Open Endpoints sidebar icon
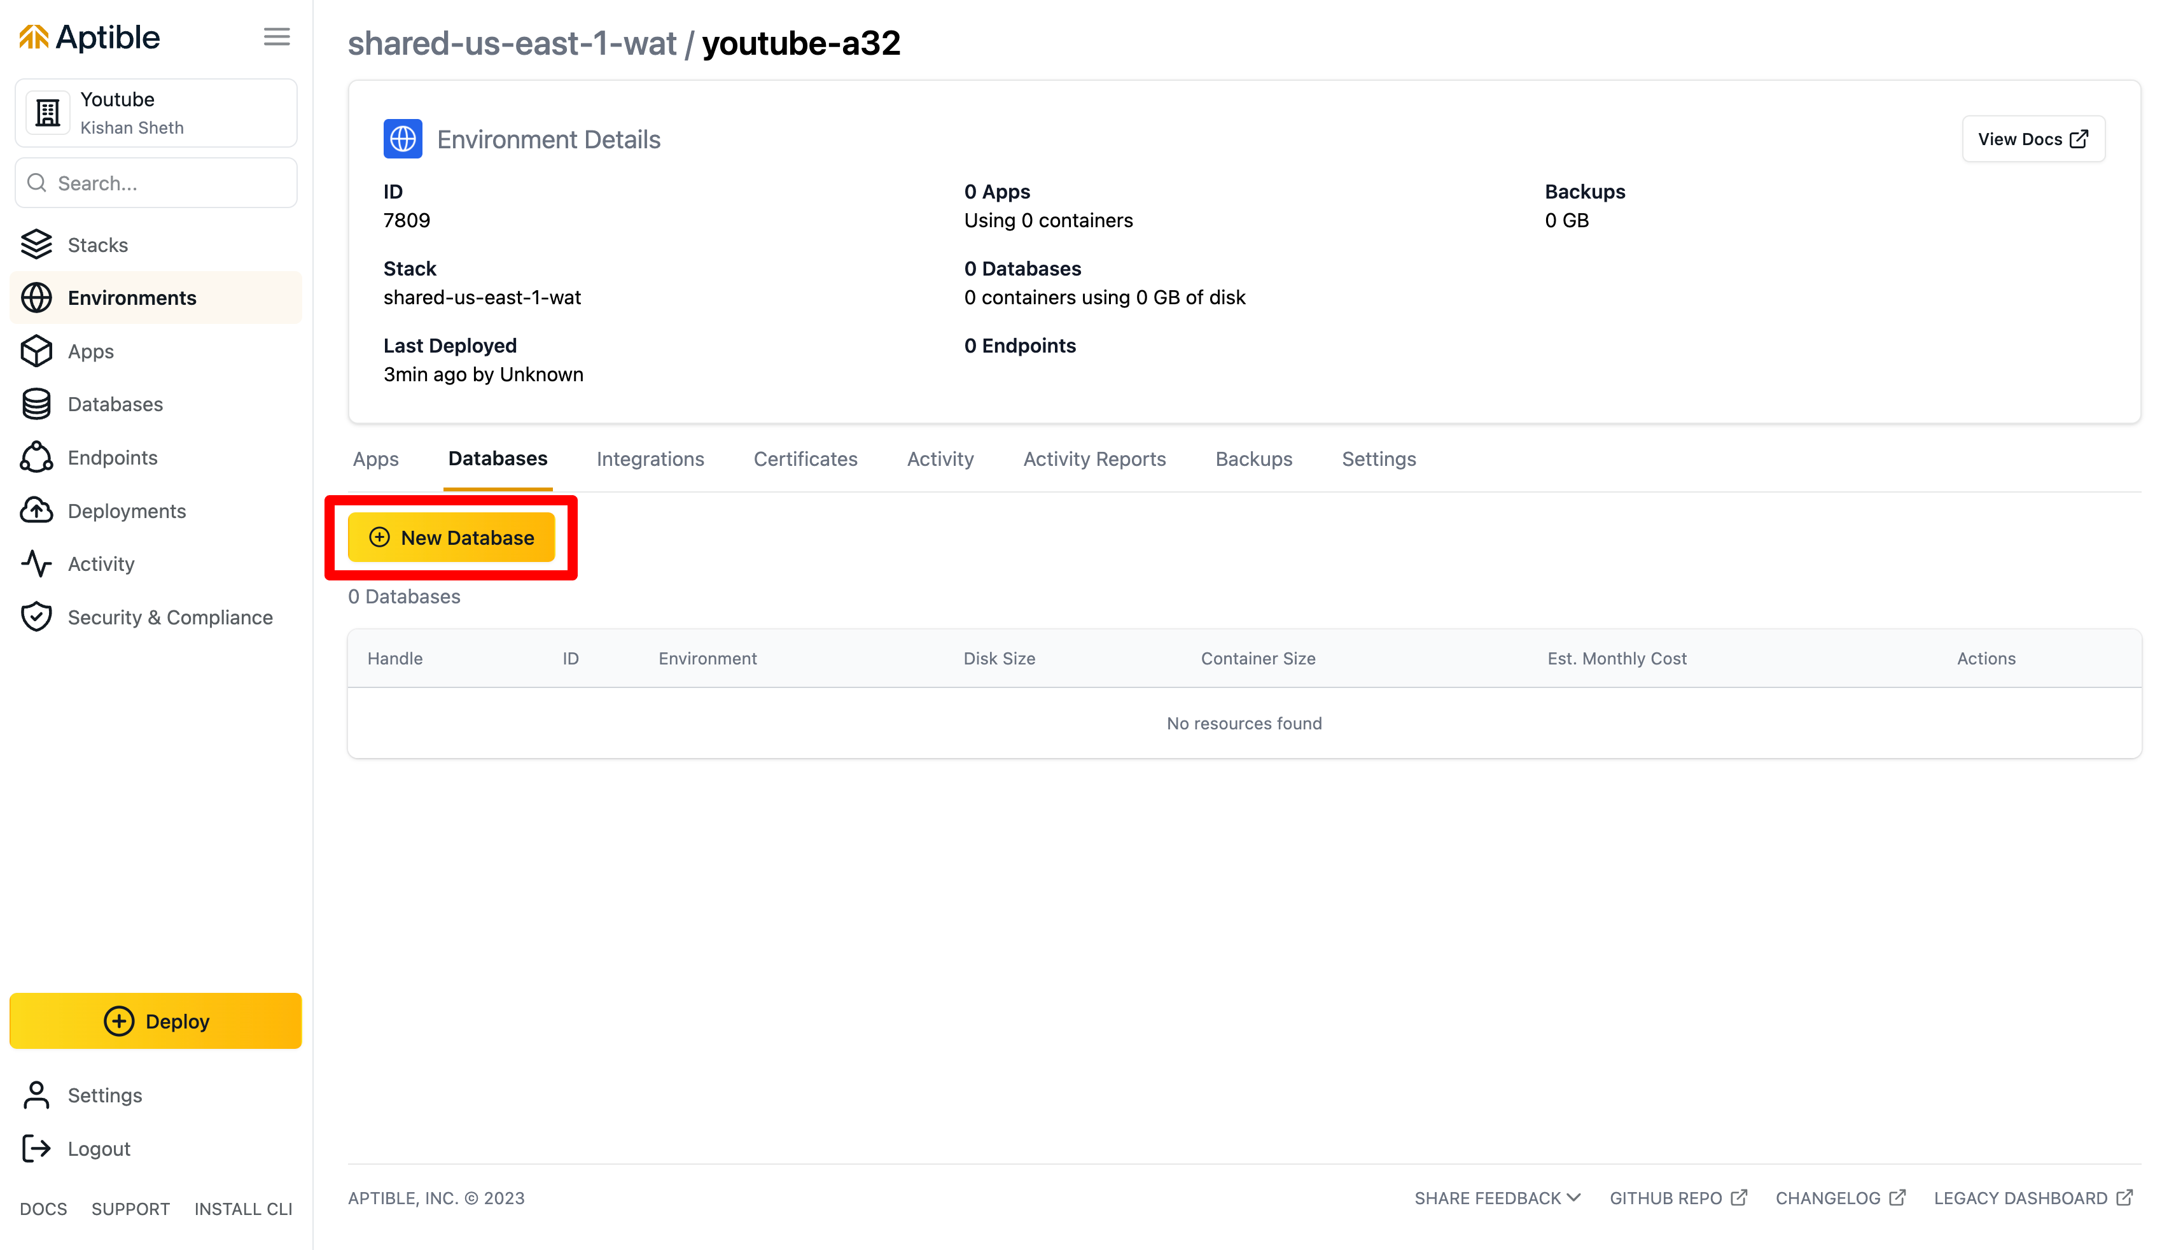This screenshot has width=2176, height=1250. (36, 458)
